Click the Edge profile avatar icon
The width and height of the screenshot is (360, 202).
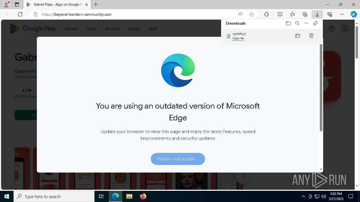(x=6, y=4)
